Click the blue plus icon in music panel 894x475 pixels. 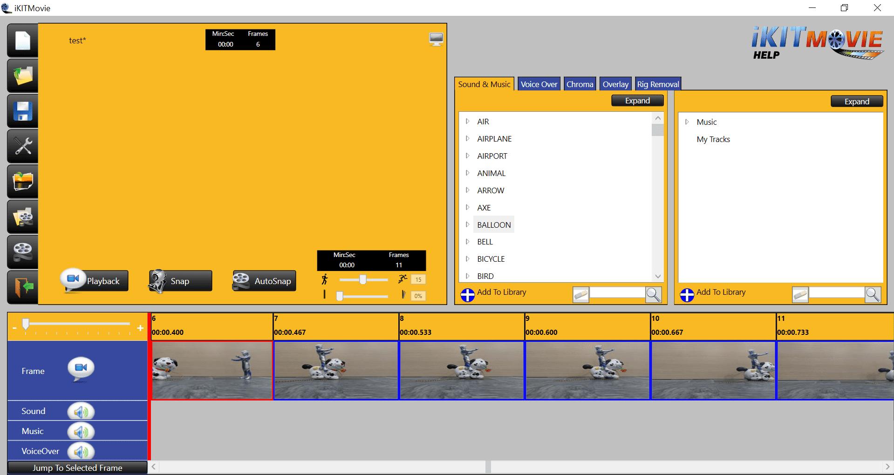click(687, 295)
